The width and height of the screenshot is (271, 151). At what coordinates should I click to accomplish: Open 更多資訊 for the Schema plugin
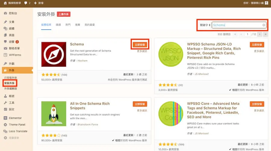[142, 51]
